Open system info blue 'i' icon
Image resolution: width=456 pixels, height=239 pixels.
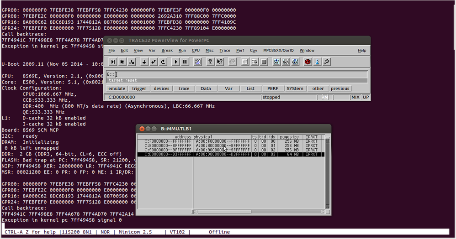click(x=317, y=62)
